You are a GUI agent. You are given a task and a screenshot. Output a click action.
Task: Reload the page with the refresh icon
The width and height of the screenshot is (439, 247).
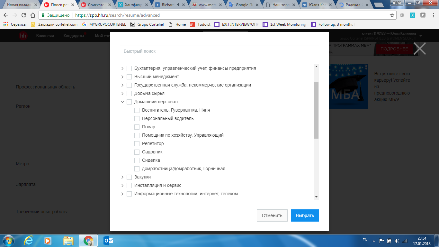[23, 15]
